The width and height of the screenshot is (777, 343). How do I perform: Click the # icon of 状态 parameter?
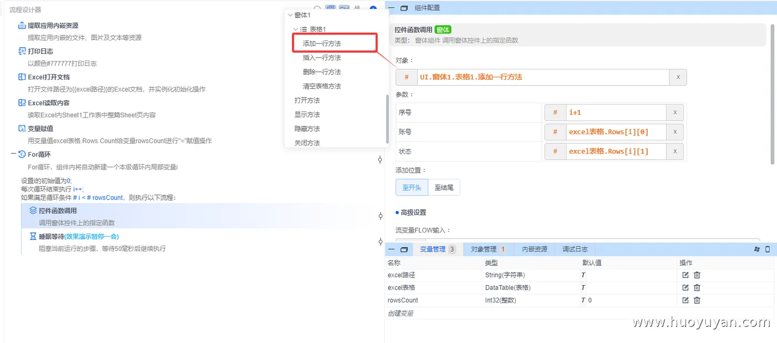[x=556, y=151]
